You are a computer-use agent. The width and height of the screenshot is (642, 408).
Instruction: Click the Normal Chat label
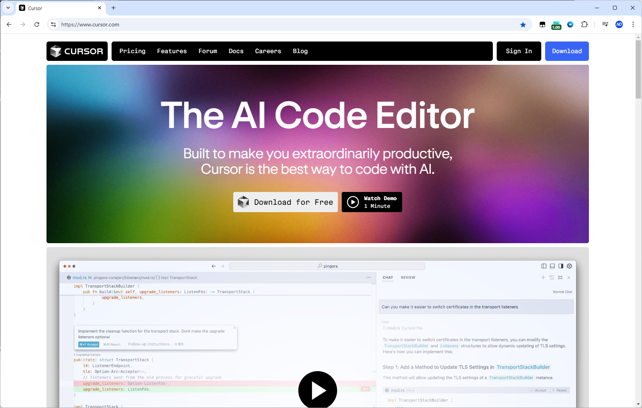click(563, 292)
